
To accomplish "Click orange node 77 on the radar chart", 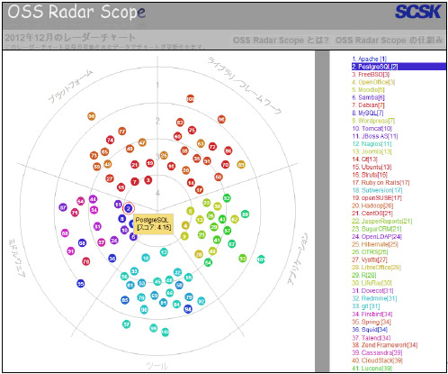I will (x=121, y=132).
